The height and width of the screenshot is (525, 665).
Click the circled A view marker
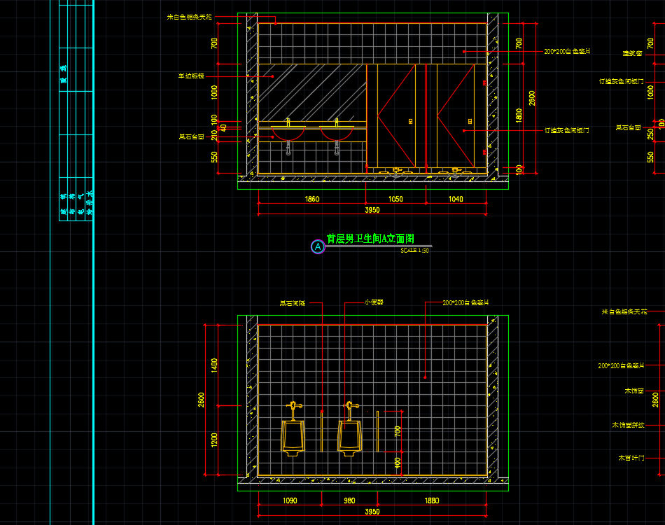click(317, 246)
